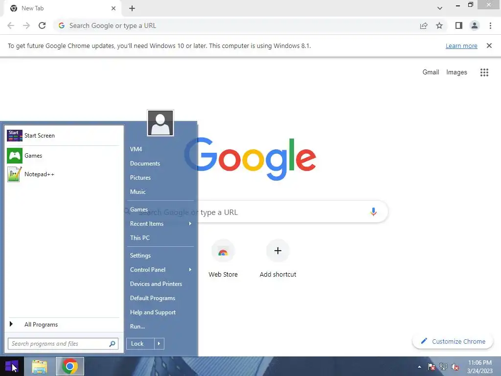
Task: Click the Chrome back navigation arrow
Action: pyautogui.click(x=11, y=25)
